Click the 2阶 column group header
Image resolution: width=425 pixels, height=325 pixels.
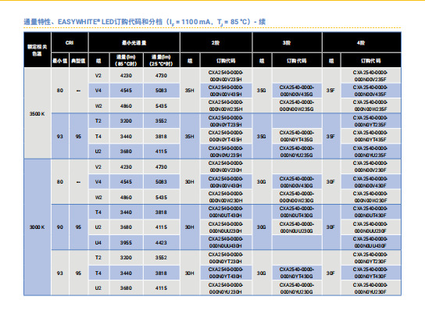coord(216,43)
